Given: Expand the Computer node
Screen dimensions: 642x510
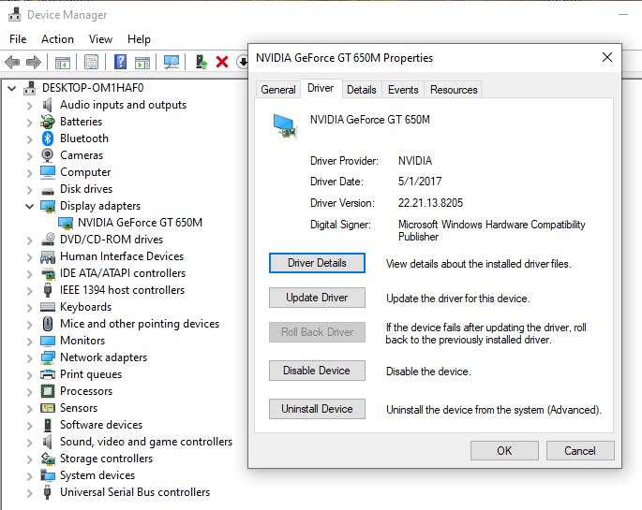Looking at the screenshot, I should 29,173.
